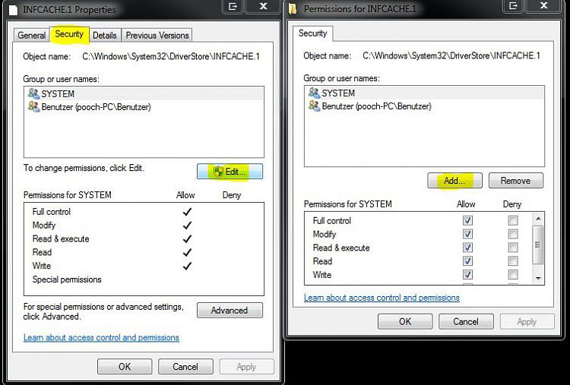Toggle Allow checkbox for Read
The width and height of the screenshot is (570, 385).
pyautogui.click(x=467, y=260)
